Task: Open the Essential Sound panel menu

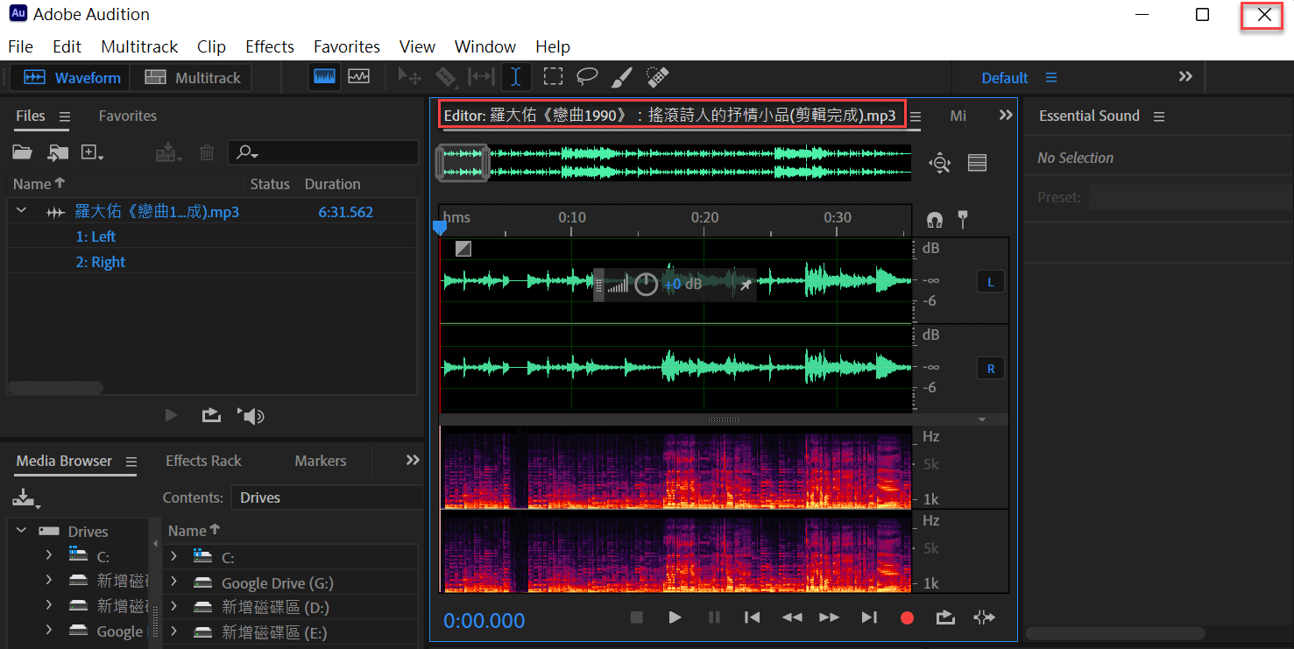Action: pos(1159,116)
